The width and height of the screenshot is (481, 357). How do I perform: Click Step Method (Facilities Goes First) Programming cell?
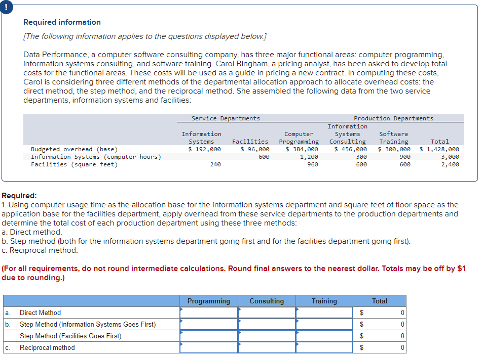pyautogui.click(x=209, y=336)
